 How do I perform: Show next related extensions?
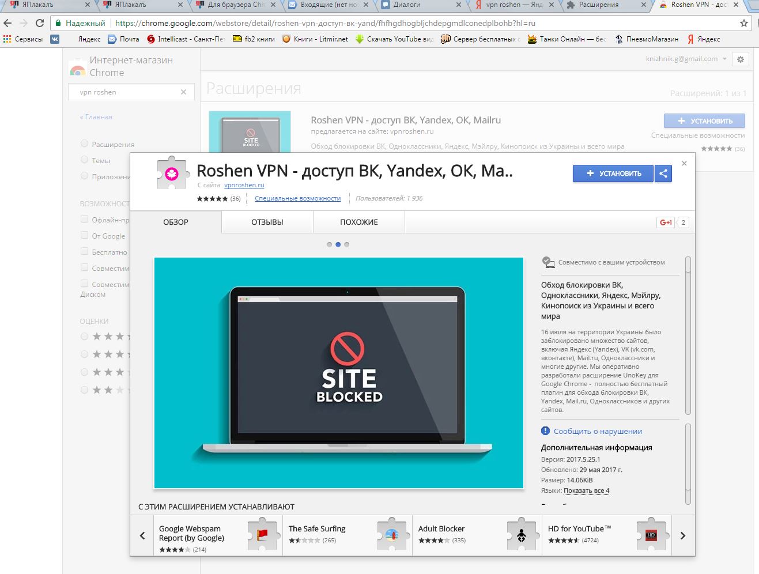pyautogui.click(x=683, y=535)
